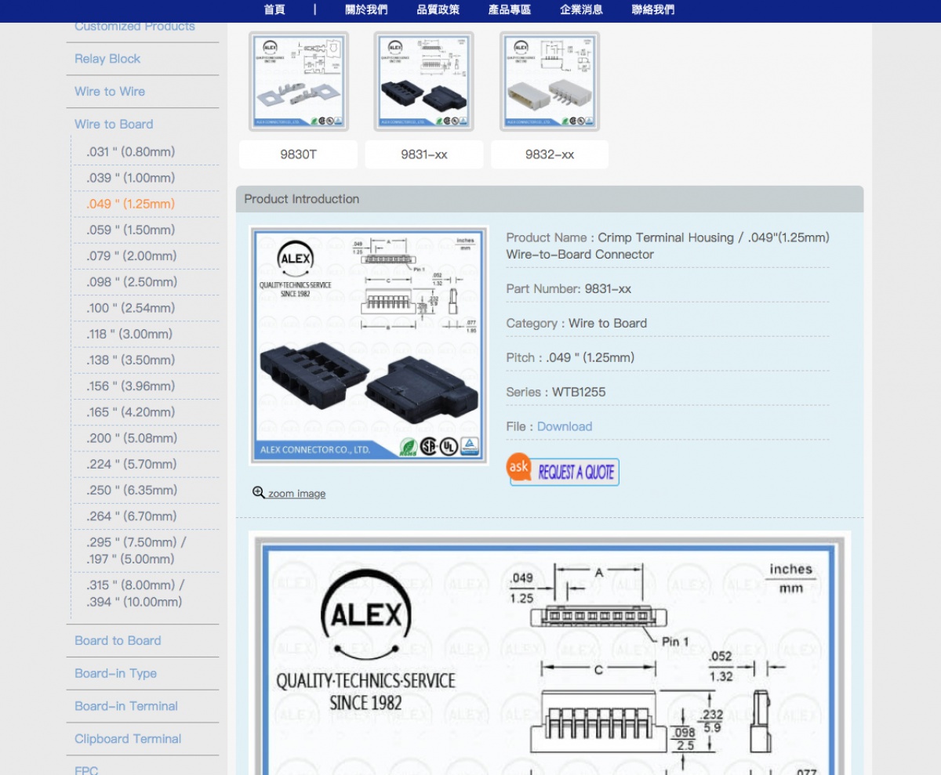Image resolution: width=941 pixels, height=775 pixels.
Task: Select the .079" (2.00mm) pitch
Action: click(x=132, y=255)
